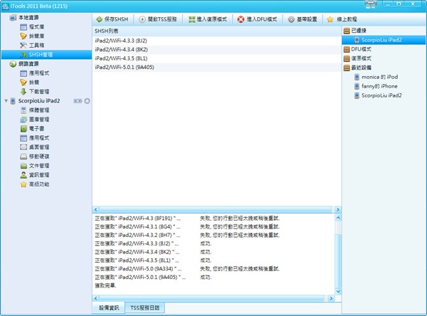Click log line iPad2/WiFi-4.3.1 (8G4)
Image resolution: width=427 pixels, height=316 pixels.
click(187, 227)
